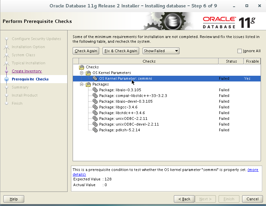Click the Checks column header
This screenshot has height=206, width=266.
149,61
